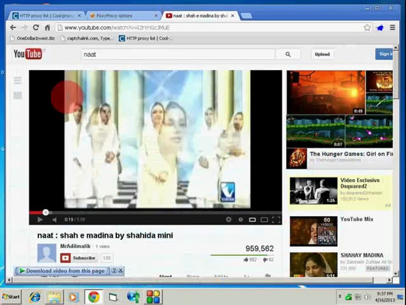406x305 pixels.
Task: Click the system tray volume icon
Action: tap(367, 297)
